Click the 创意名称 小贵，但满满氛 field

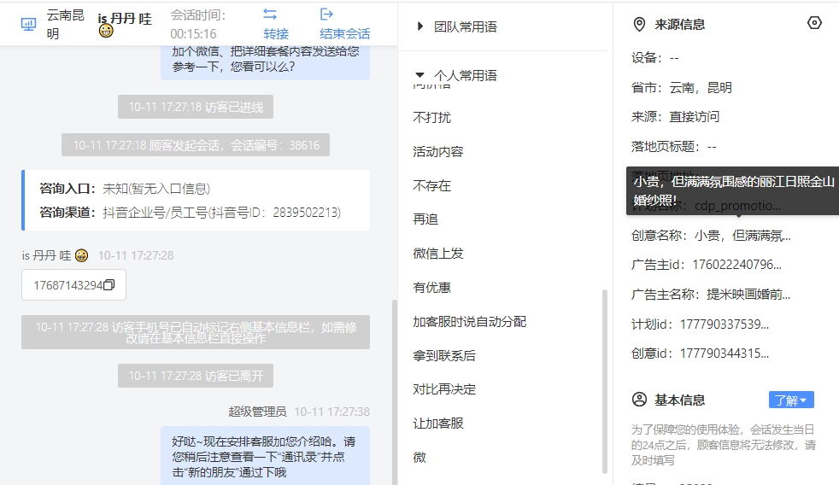pyautogui.click(x=711, y=236)
